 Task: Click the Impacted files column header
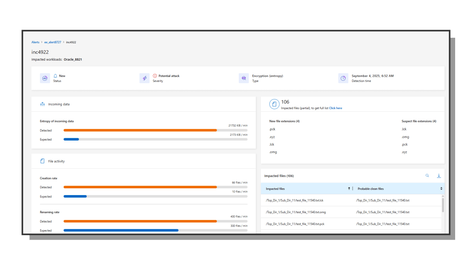pyautogui.click(x=275, y=189)
